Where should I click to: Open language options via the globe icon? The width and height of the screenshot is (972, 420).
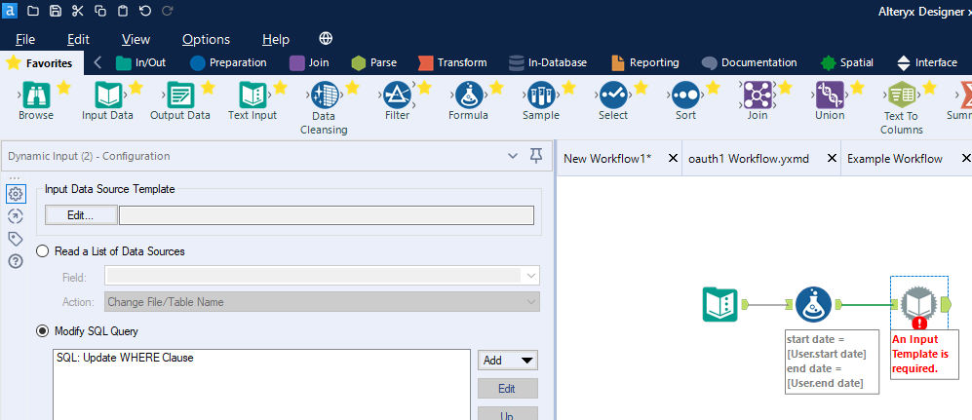326,38
